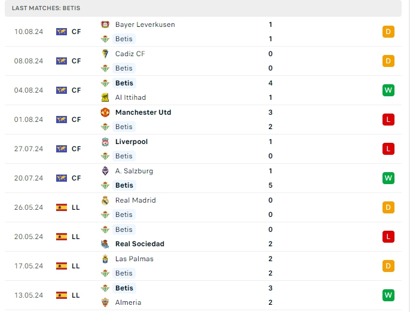Click the LL league label on 13.05.24 row

point(76,295)
